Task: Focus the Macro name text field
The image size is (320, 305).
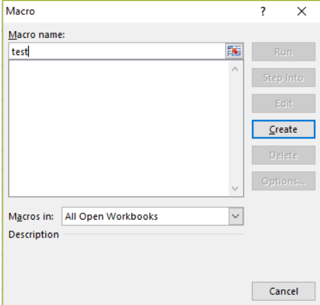Action: 117,51
